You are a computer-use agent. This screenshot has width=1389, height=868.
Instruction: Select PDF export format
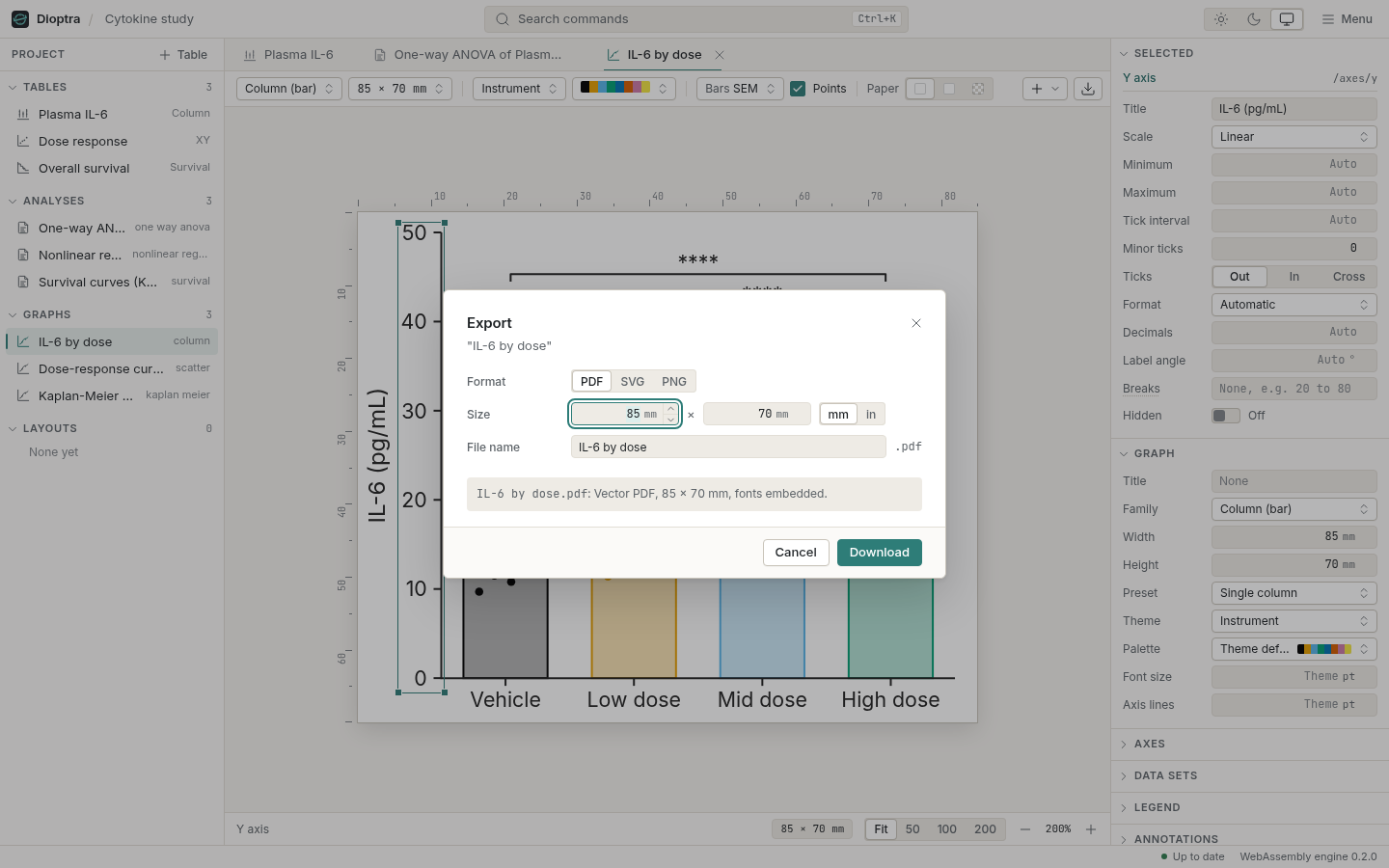(591, 382)
